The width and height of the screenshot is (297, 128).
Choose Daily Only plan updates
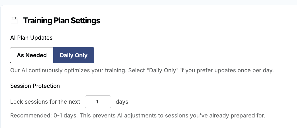coord(74,55)
